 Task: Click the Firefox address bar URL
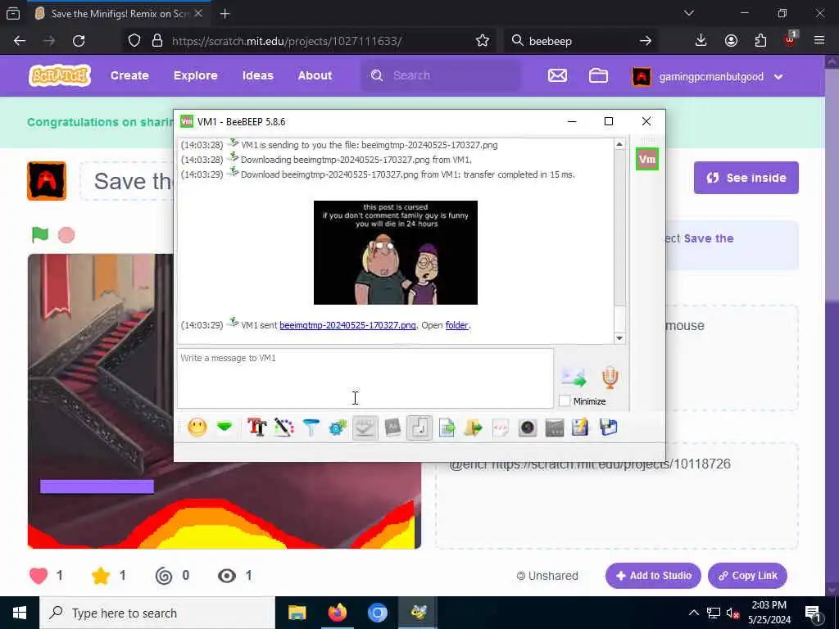[x=287, y=41]
